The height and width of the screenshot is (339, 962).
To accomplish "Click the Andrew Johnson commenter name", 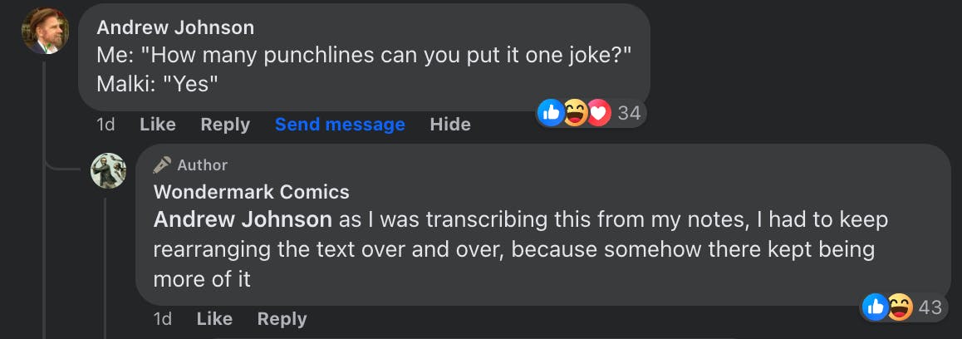I will pos(175,27).
